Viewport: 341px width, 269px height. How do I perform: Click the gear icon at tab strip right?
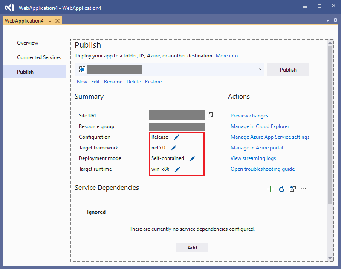coord(335,20)
